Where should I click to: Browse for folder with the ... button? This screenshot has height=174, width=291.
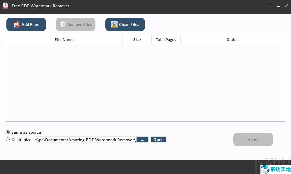tap(143, 139)
